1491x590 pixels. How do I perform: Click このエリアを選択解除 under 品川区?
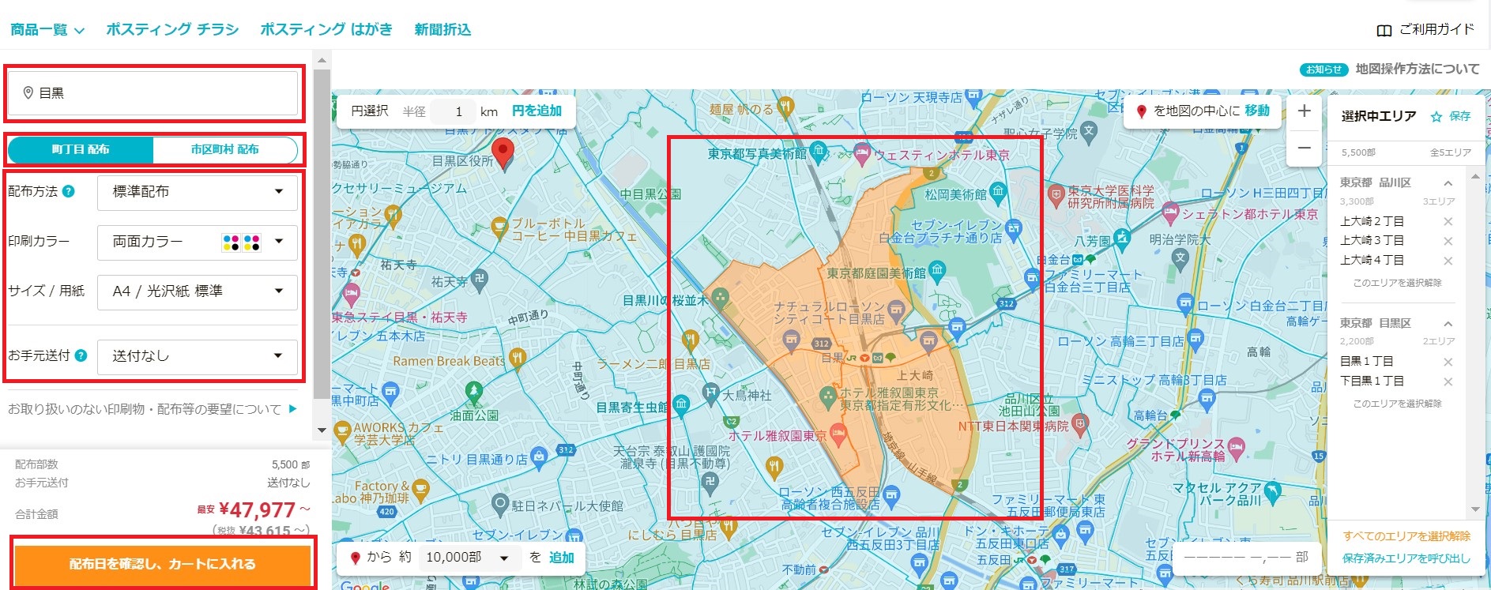pyautogui.click(x=1397, y=283)
